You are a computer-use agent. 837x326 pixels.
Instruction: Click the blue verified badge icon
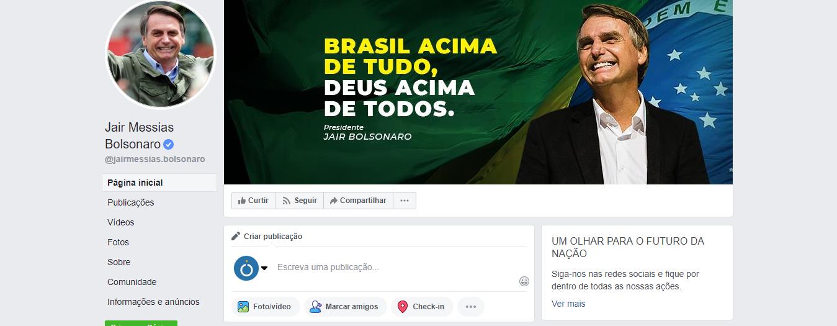169,144
